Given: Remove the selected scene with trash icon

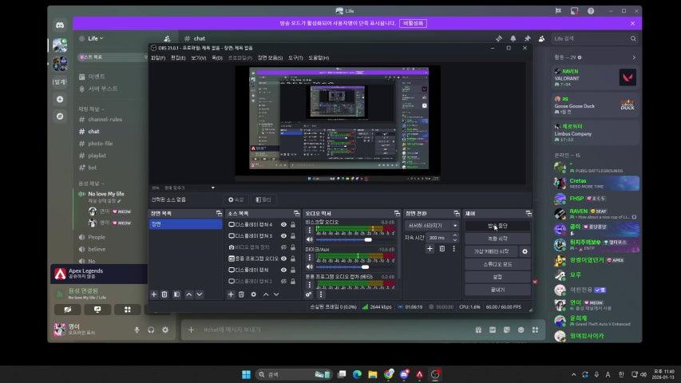Looking at the screenshot, I should pyautogui.click(x=164, y=294).
